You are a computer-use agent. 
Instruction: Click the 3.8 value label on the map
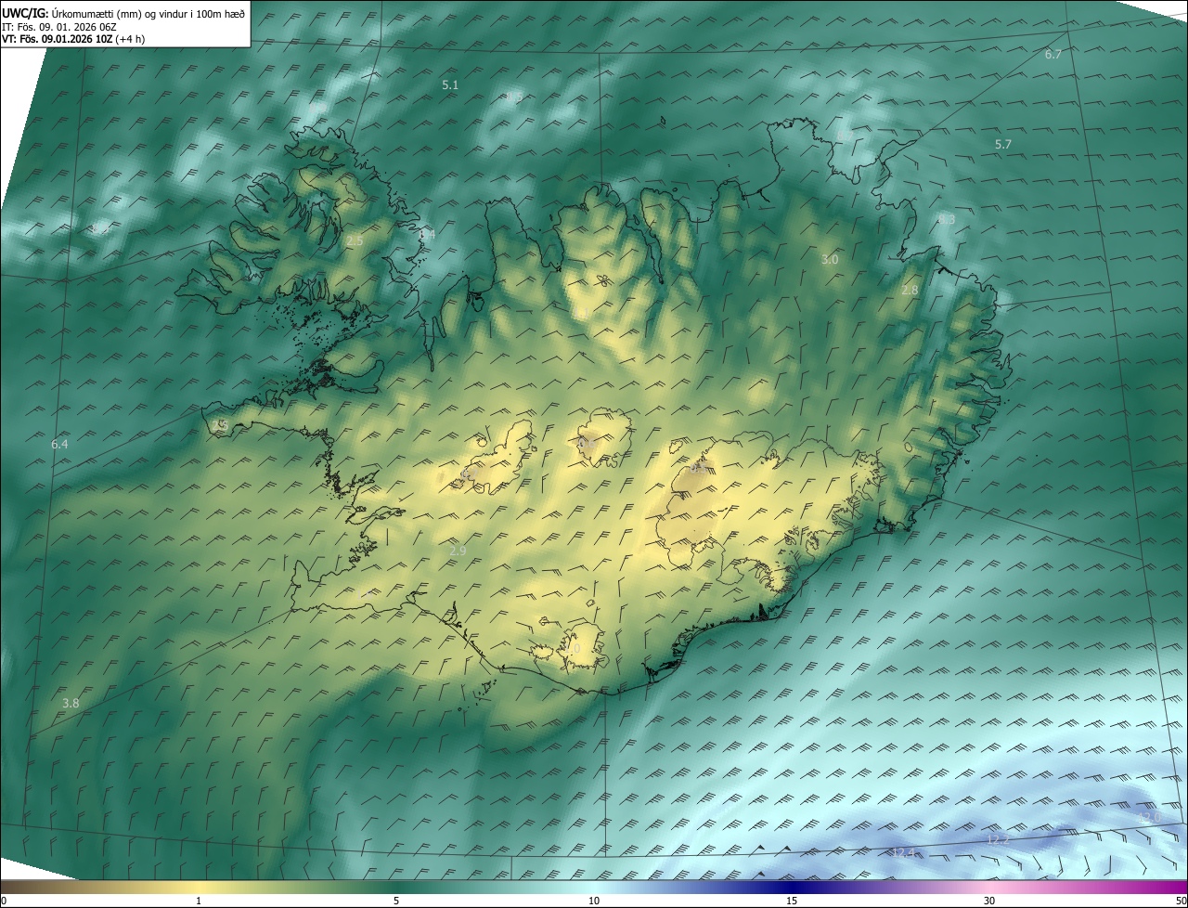71,704
